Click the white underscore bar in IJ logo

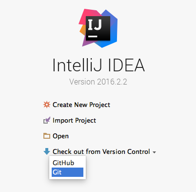click(93, 37)
